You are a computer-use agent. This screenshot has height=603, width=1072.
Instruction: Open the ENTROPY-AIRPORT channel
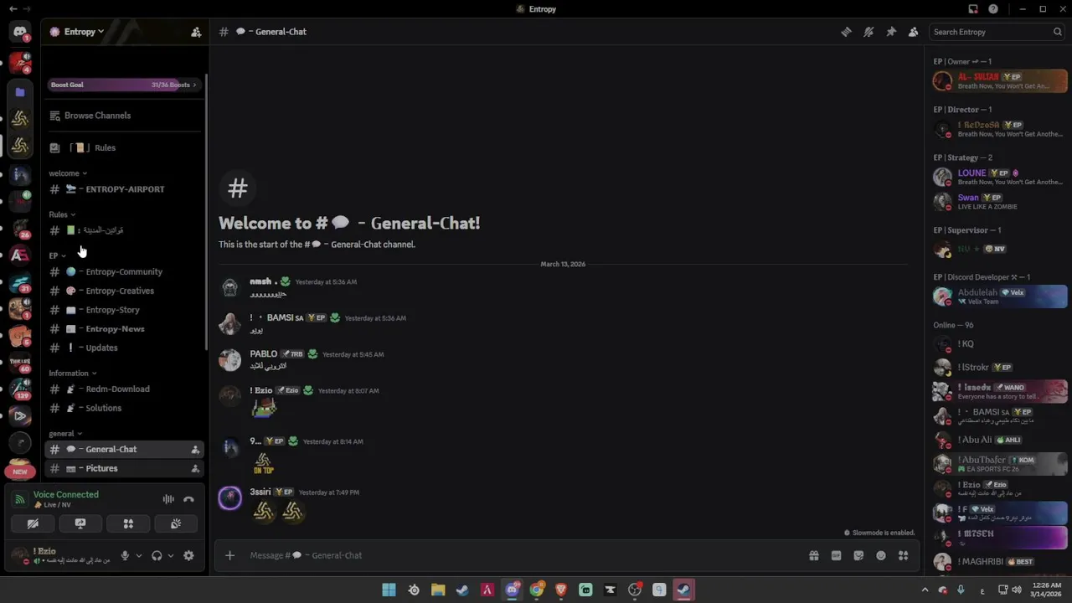click(124, 189)
